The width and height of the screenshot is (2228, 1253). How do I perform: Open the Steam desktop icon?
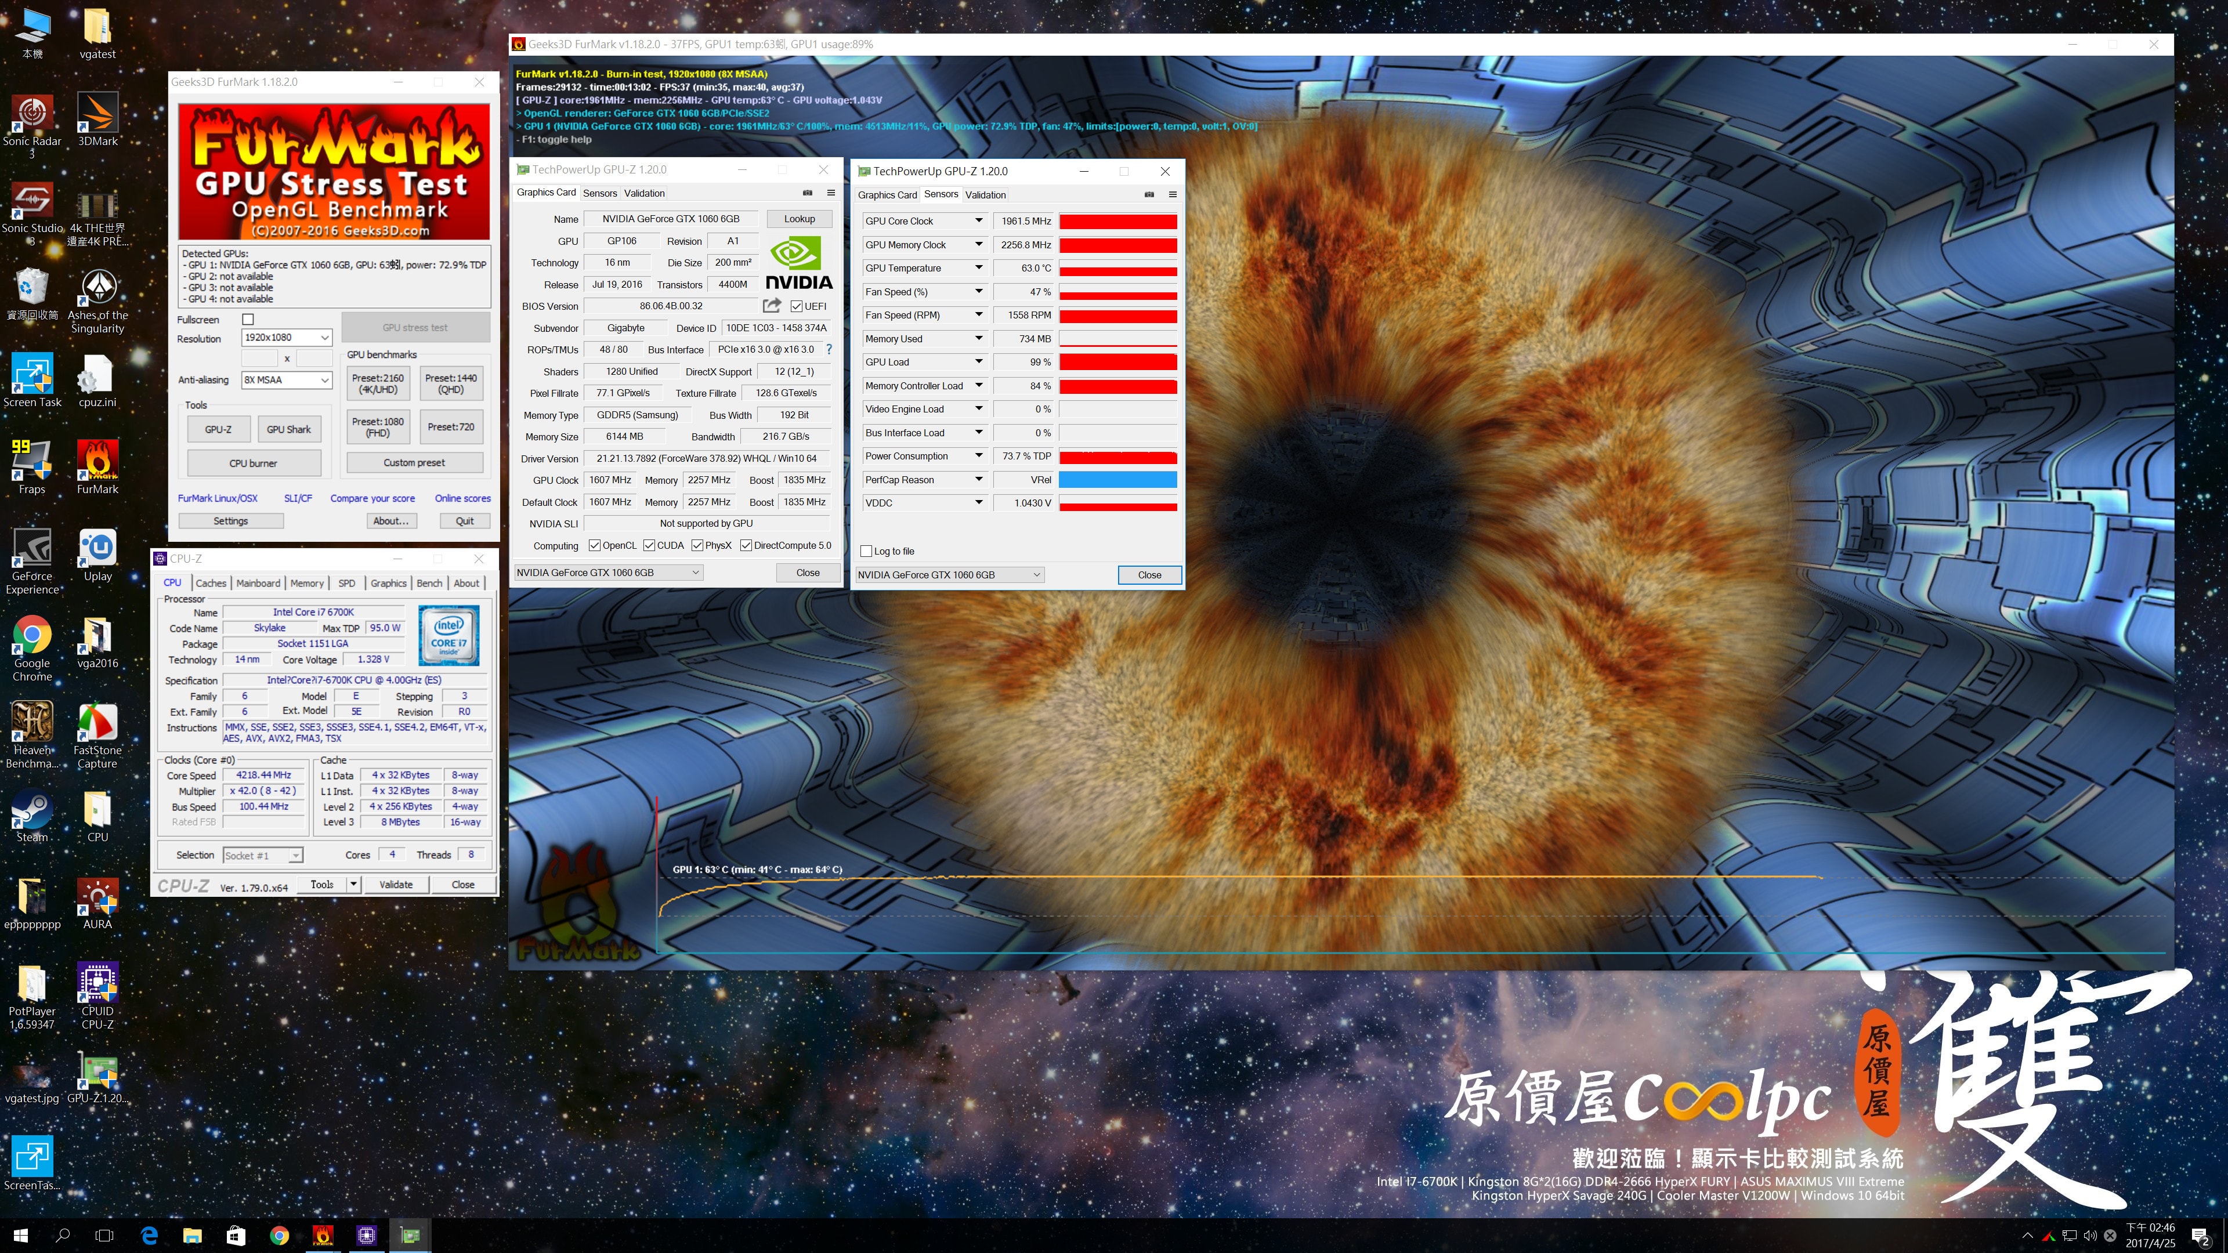pos(32,816)
